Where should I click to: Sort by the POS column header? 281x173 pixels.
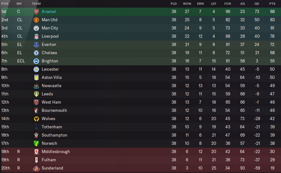(5, 3)
